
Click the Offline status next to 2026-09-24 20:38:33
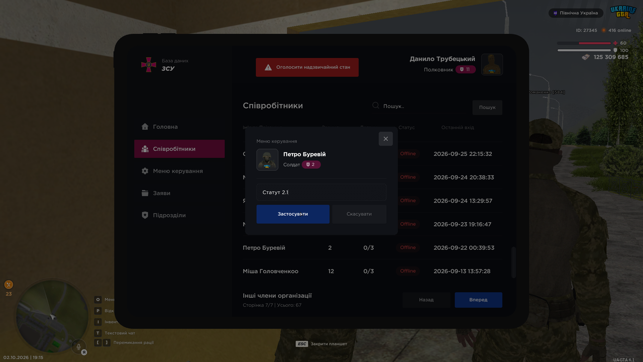coord(408,177)
